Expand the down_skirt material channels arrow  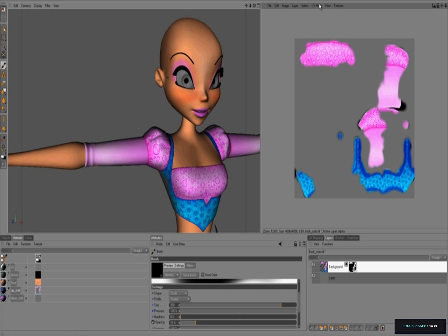26,298
